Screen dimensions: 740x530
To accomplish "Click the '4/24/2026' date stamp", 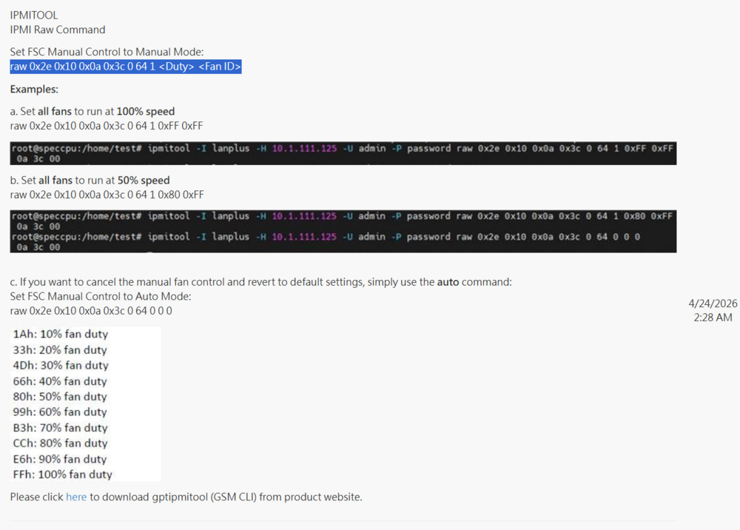I will coord(713,303).
